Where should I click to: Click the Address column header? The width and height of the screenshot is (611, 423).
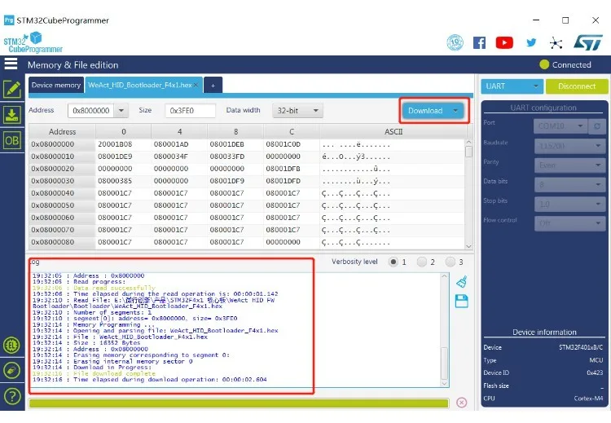pos(62,132)
